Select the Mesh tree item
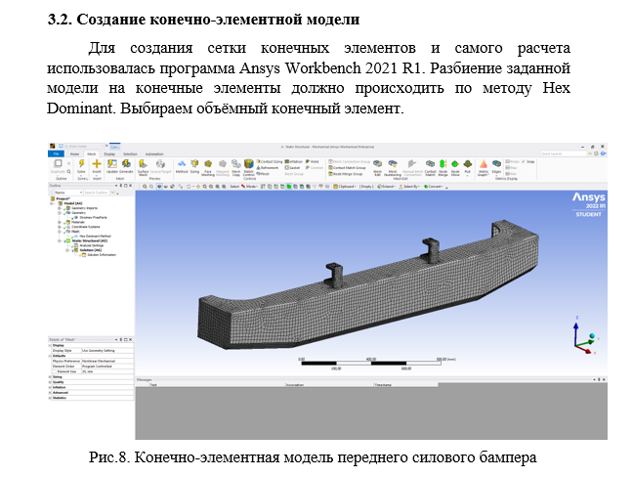 point(75,232)
